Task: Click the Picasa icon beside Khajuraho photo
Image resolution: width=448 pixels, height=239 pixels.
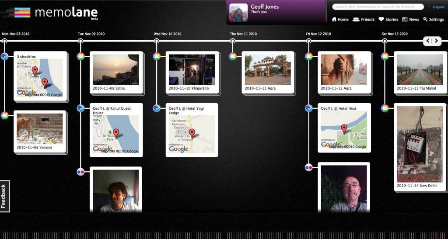Action: 156,56
